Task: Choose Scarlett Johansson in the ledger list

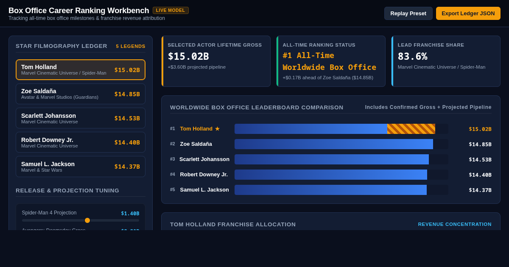Action: [x=81, y=118]
